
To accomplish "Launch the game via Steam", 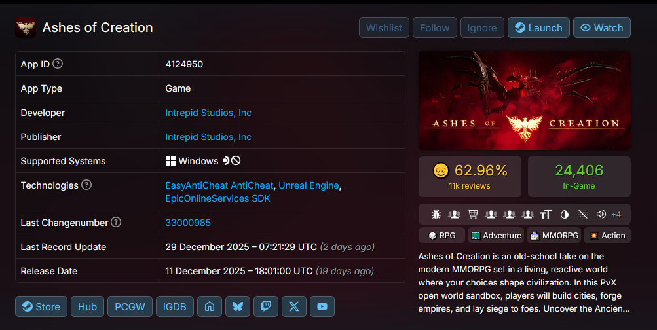I will pos(538,27).
